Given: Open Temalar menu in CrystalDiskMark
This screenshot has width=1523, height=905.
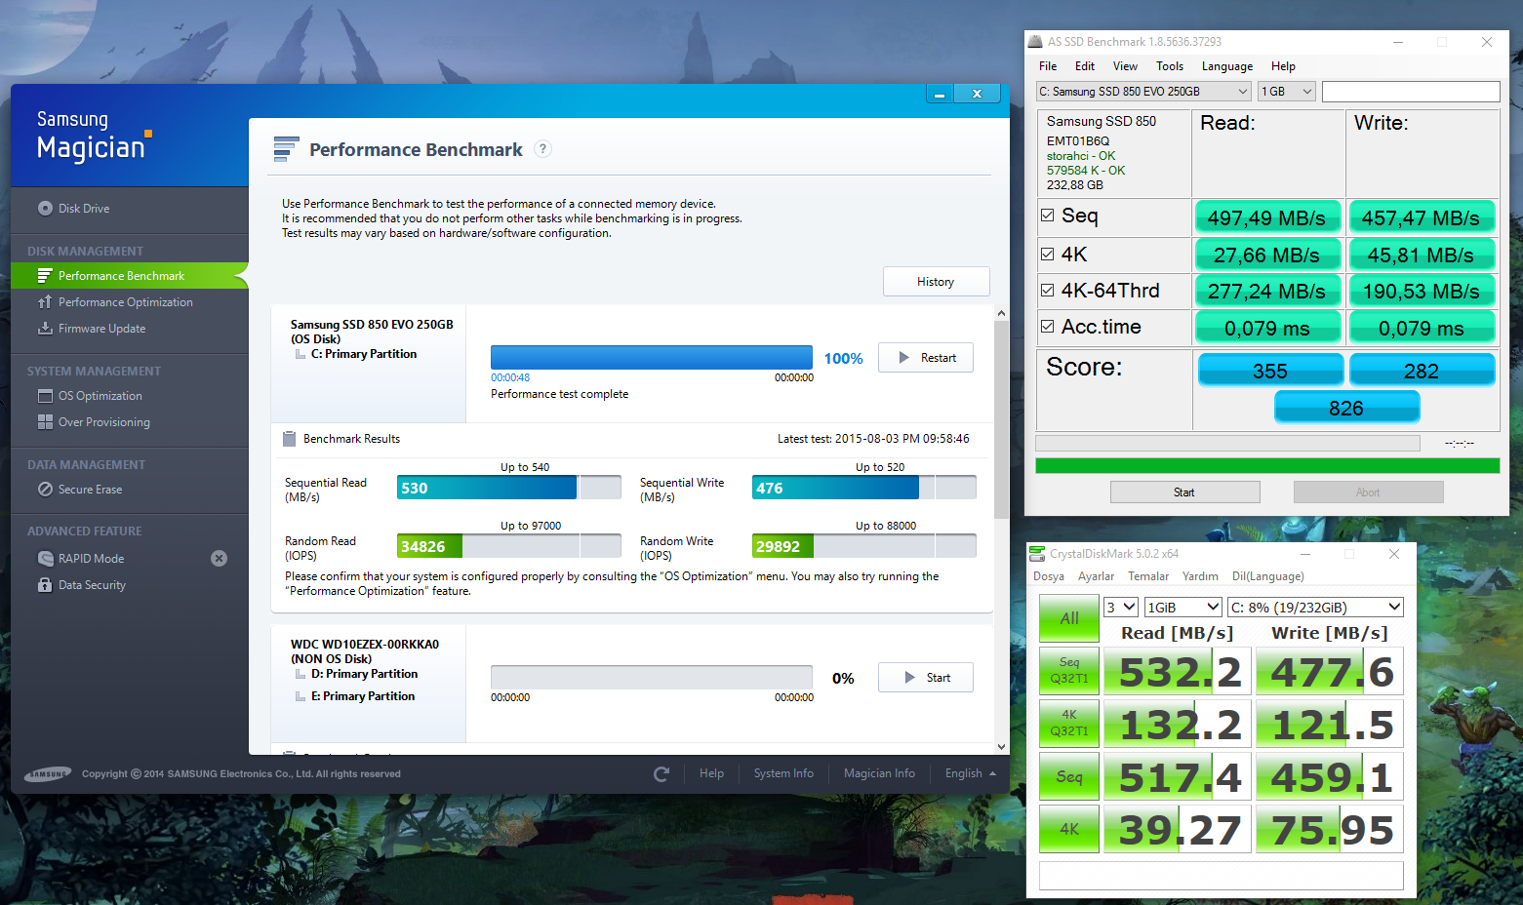Looking at the screenshot, I should coord(1148,576).
